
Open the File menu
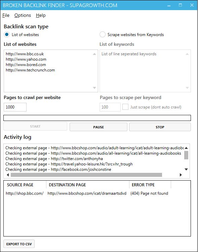tap(6, 15)
